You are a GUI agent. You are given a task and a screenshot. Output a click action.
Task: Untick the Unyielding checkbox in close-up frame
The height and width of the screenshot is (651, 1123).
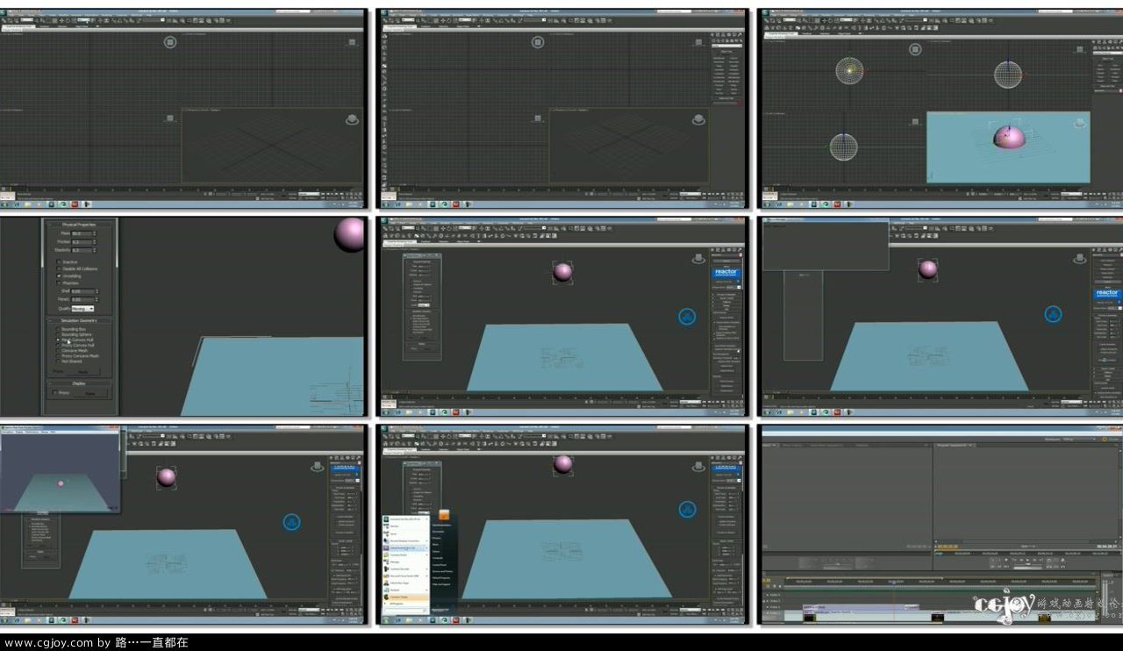coord(59,275)
